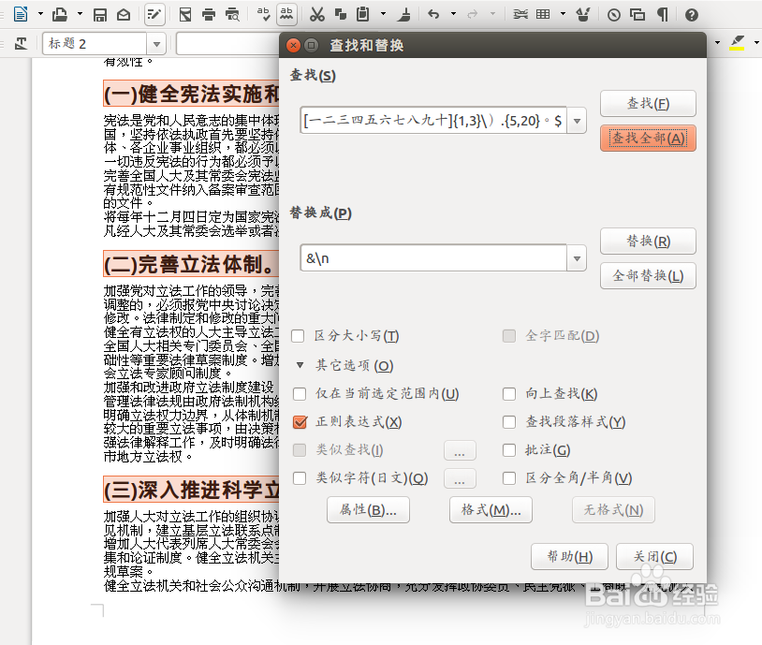Collapse 其它选项 disclosure triangle
Screen dimensions: 762x645
pos(300,365)
